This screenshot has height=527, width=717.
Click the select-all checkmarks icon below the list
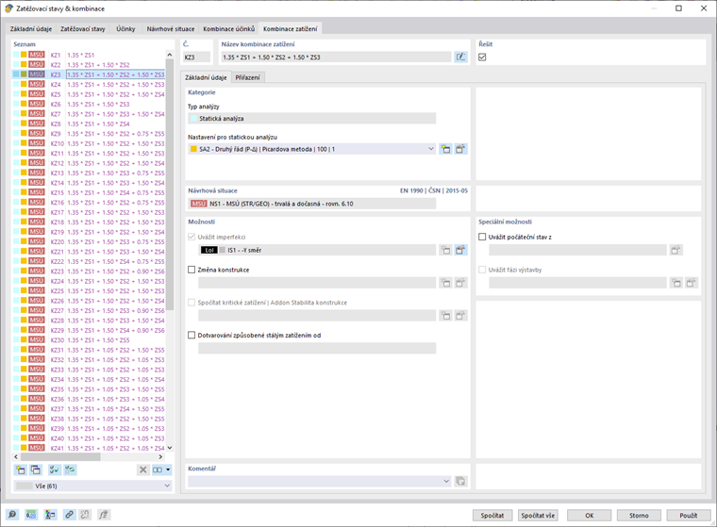pyautogui.click(x=55, y=469)
